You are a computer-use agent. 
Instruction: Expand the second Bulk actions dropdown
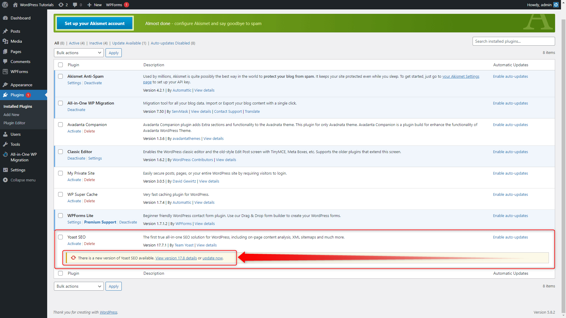78,286
